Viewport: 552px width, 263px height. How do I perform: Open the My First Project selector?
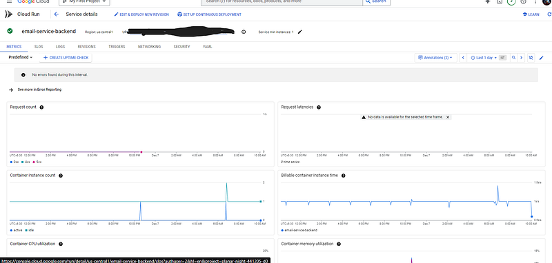(x=84, y=2)
